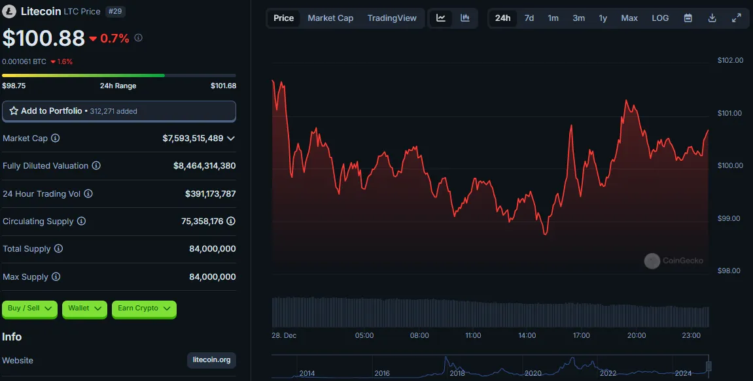
Task: Click the star icon in Add to Portfolio
Action: coord(14,111)
